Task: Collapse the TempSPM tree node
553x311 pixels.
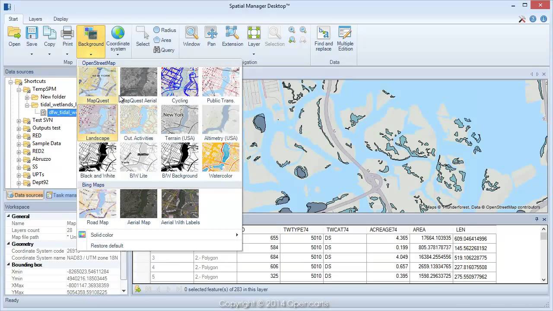Action: (x=19, y=89)
